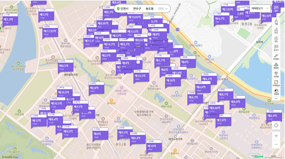Open the 매8.66억 121㎡ listing marker
285x159 pixels.
coord(216,108)
